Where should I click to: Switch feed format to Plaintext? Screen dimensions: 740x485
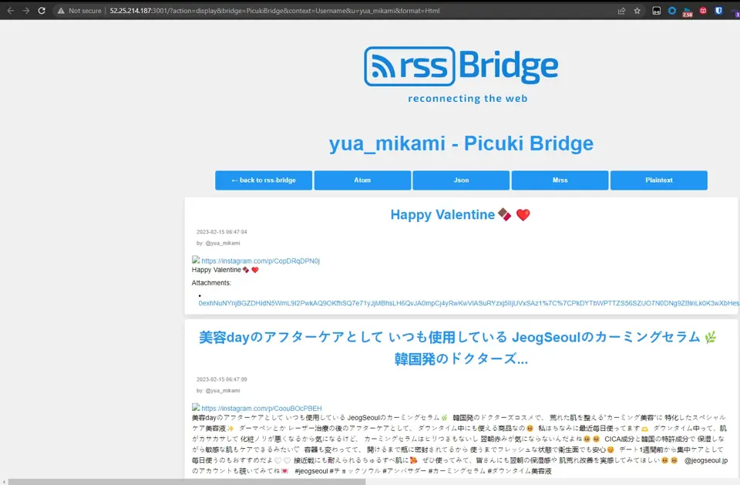[659, 180]
